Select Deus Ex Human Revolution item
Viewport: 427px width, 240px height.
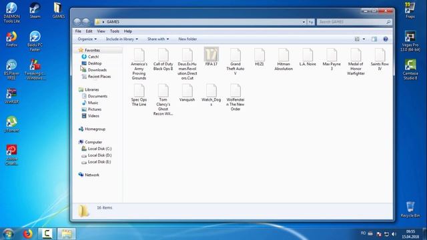tap(187, 64)
